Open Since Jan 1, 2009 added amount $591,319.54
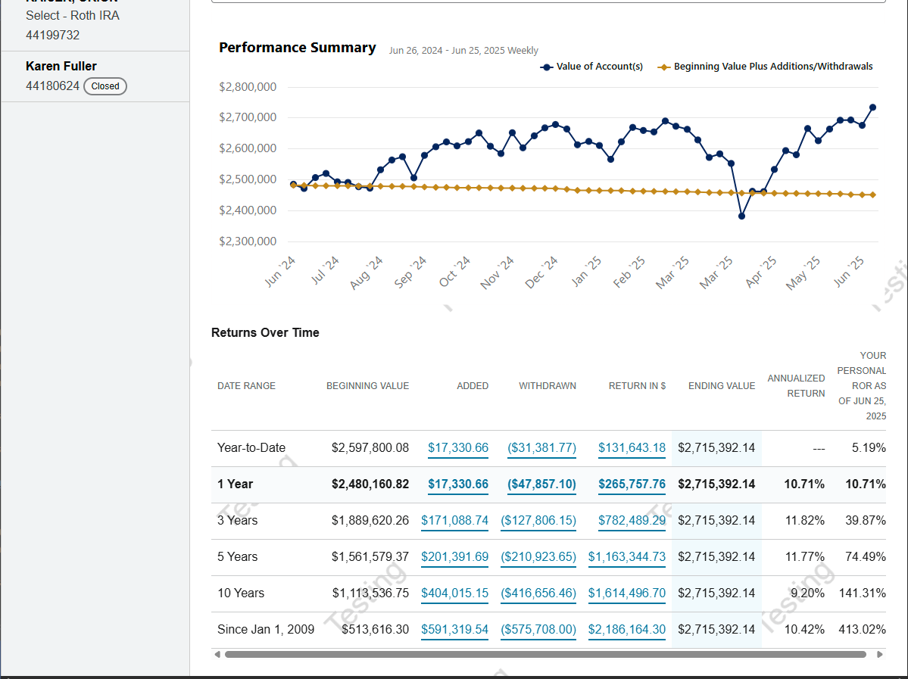The height and width of the screenshot is (679, 908). [x=454, y=629]
